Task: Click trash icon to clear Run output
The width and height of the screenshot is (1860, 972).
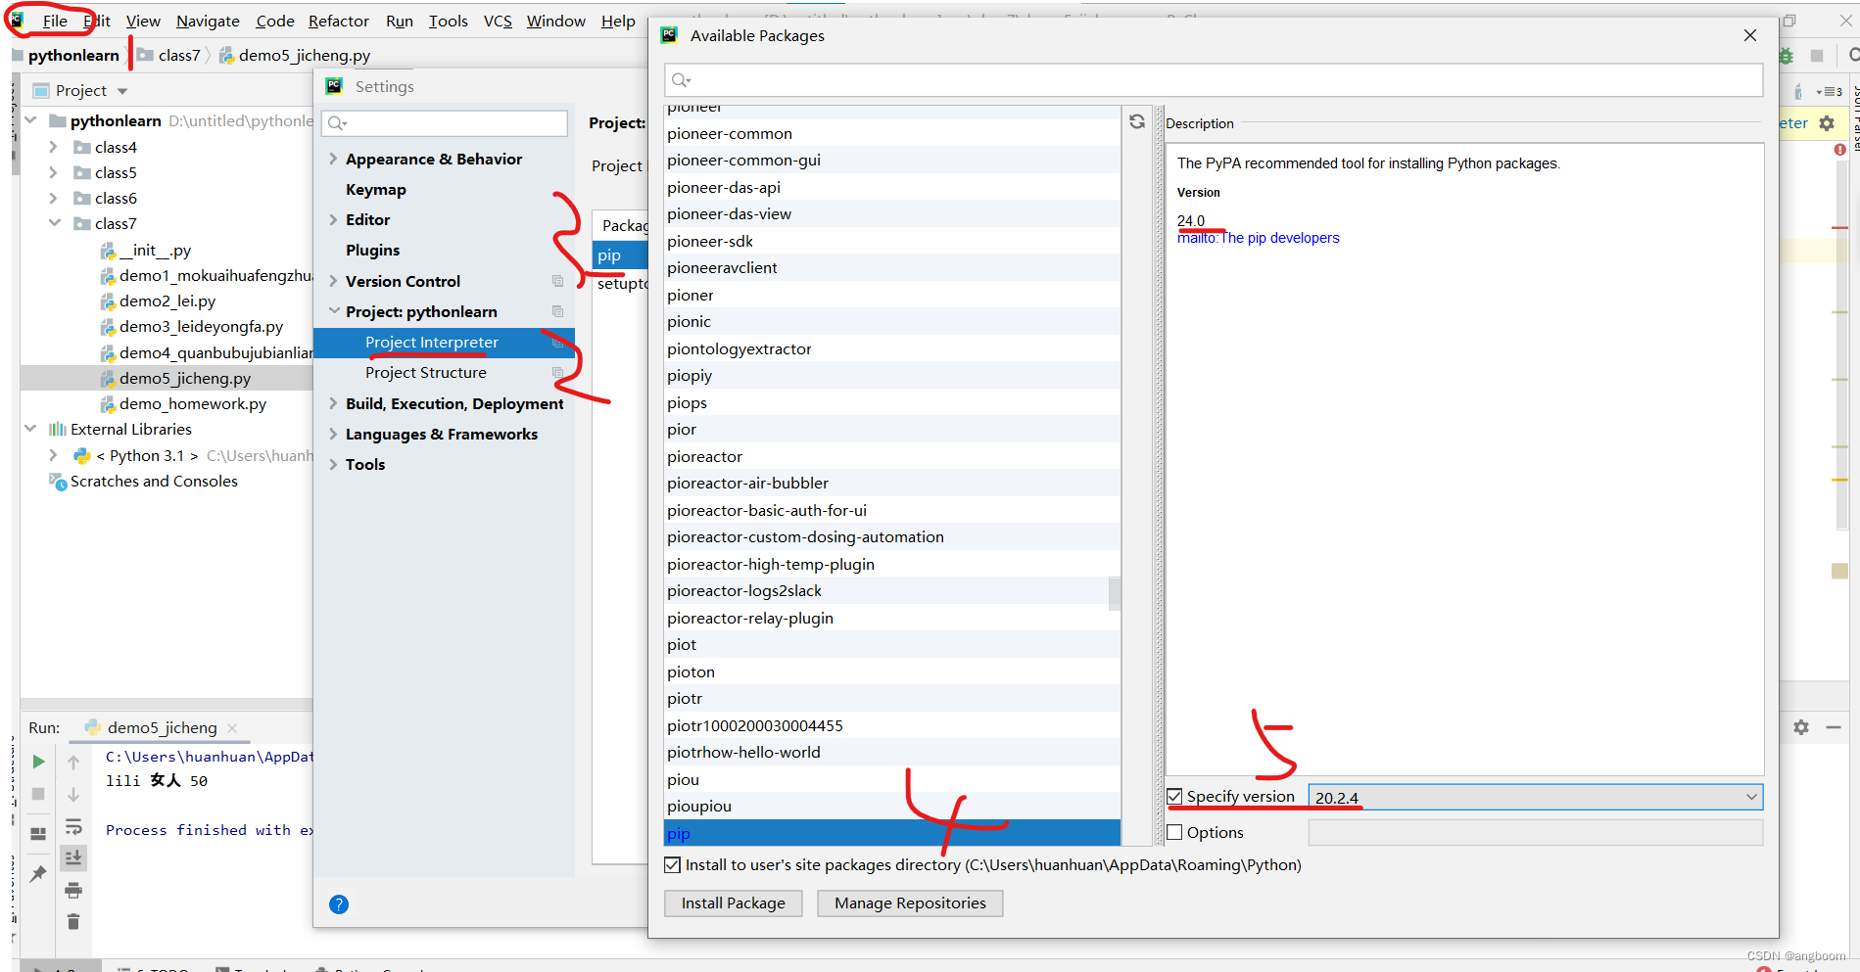Action: (73, 921)
